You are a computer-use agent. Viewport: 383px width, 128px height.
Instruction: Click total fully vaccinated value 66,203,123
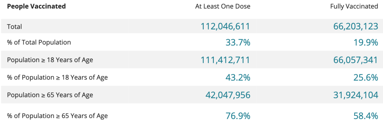(x=356, y=26)
